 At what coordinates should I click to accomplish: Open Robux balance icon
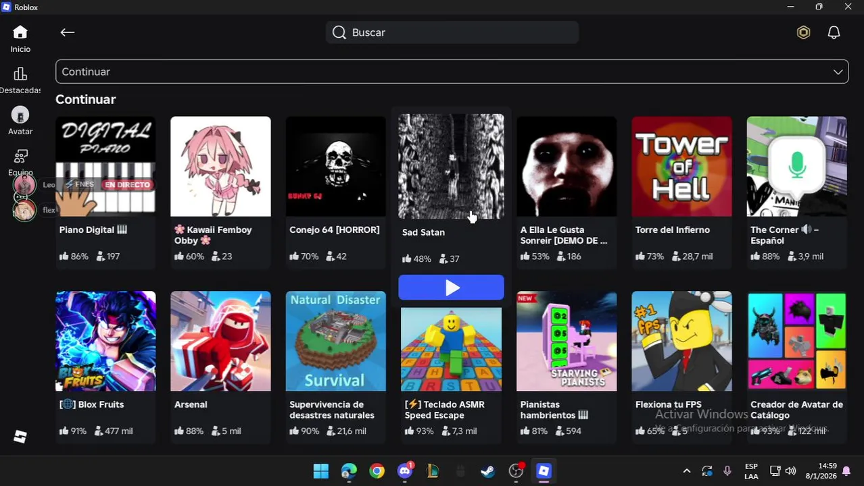(803, 32)
